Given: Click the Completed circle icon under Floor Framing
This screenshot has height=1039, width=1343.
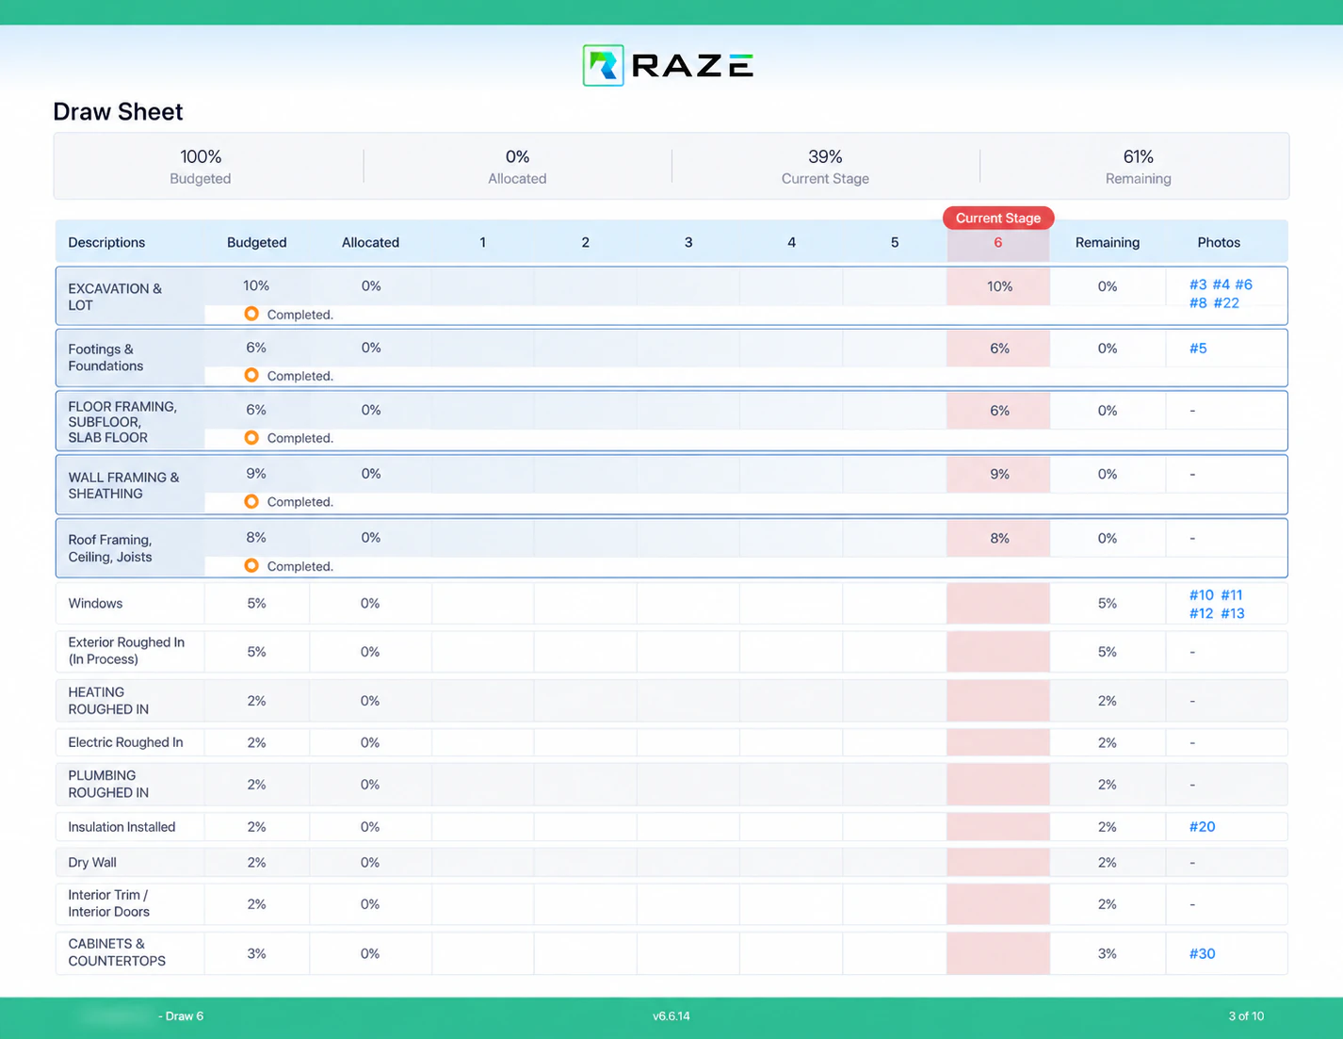Looking at the screenshot, I should pyautogui.click(x=251, y=437).
